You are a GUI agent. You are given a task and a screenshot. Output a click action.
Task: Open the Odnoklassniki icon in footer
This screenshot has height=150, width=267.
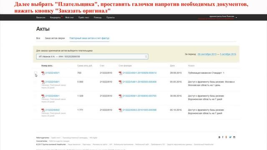pyautogui.click(x=226, y=137)
